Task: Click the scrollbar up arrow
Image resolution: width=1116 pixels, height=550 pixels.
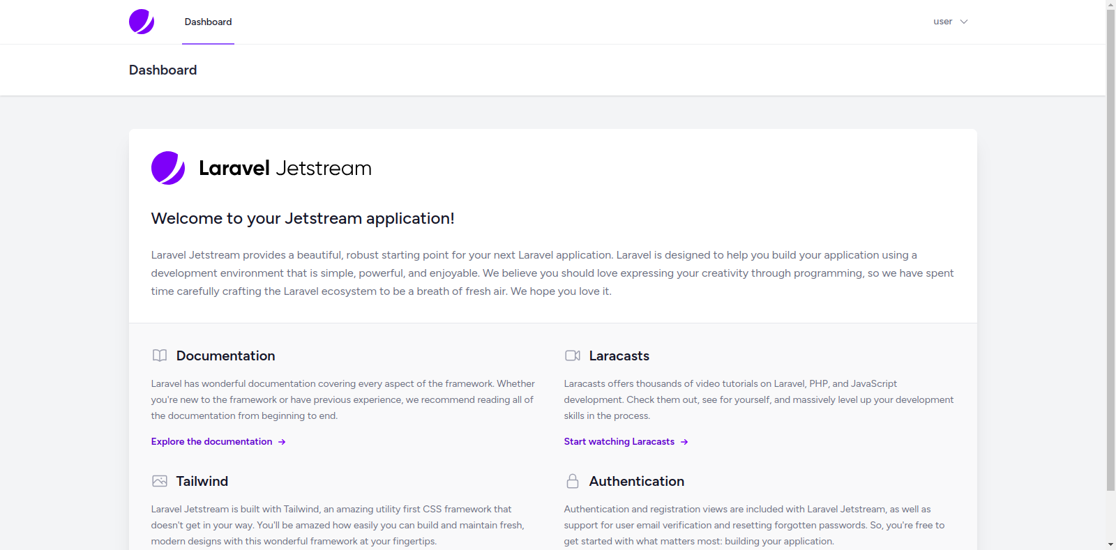Action: point(1110,4)
